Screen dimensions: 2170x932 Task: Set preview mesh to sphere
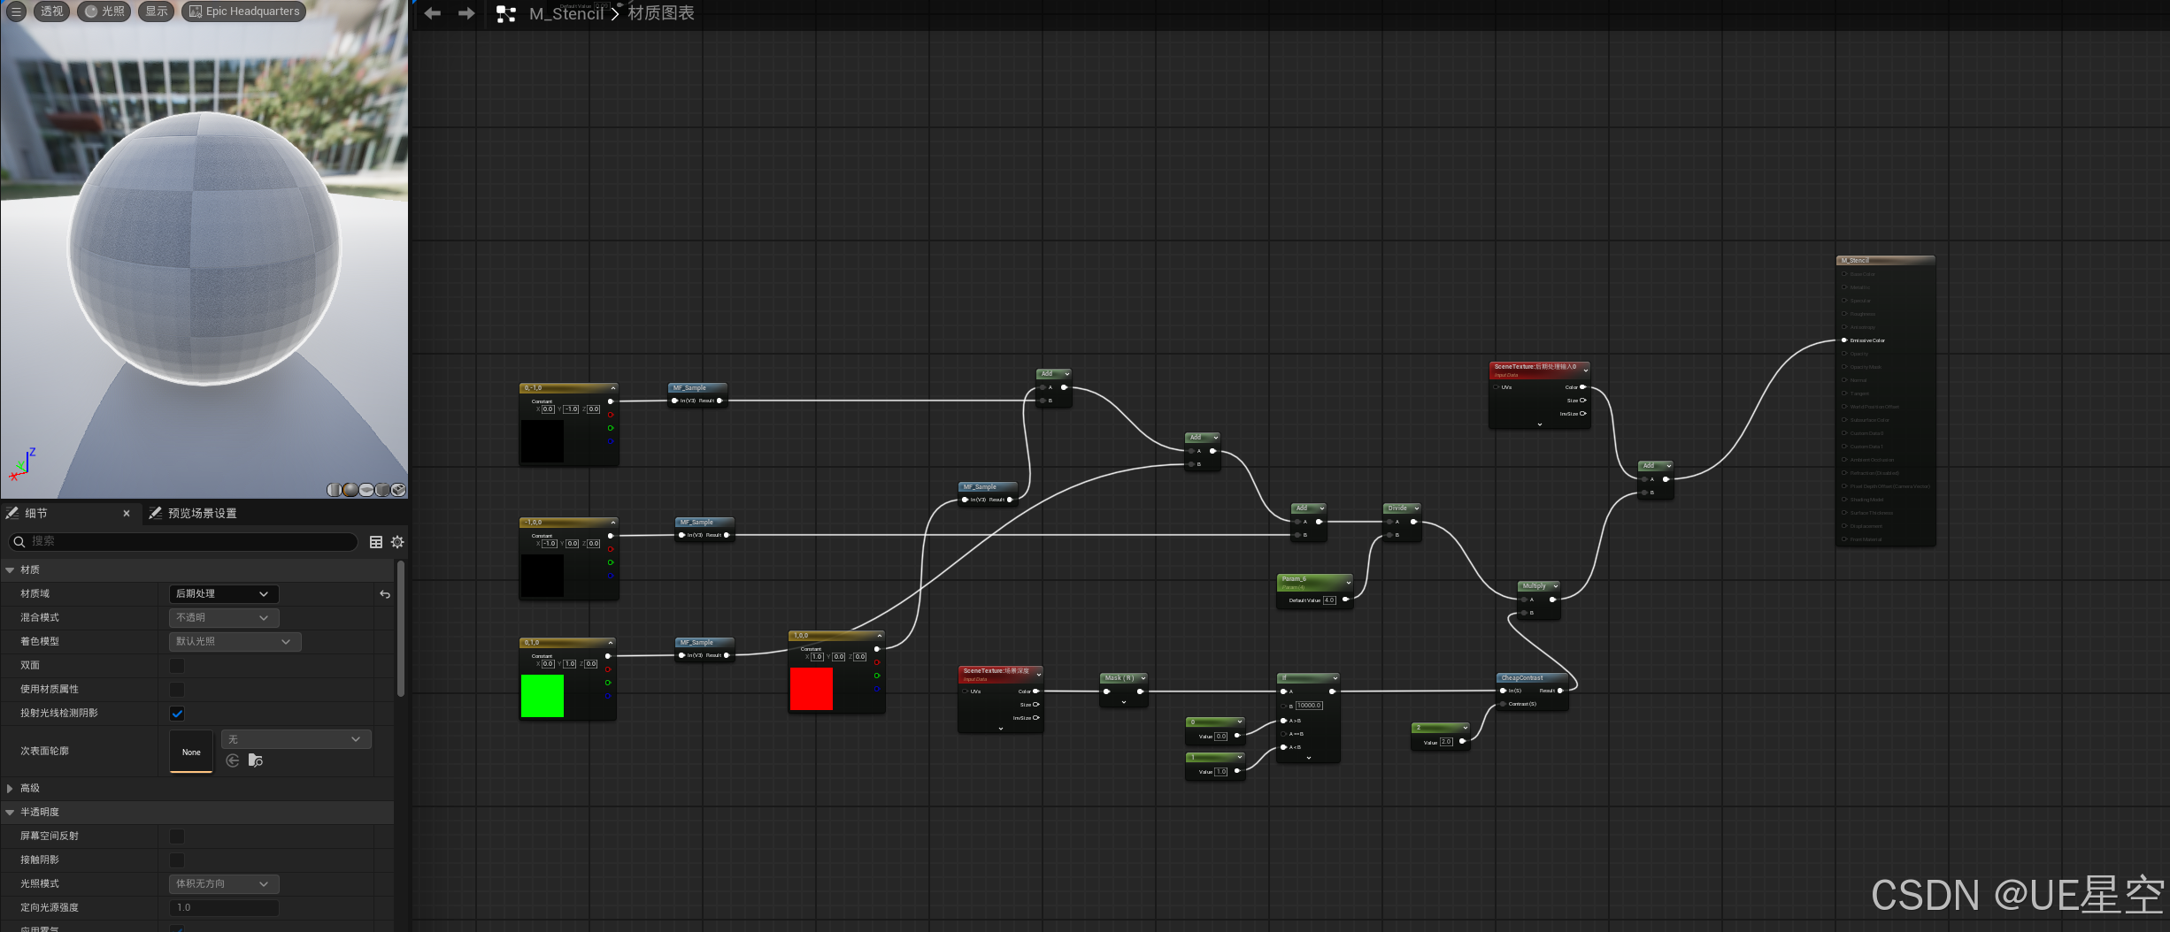[350, 490]
